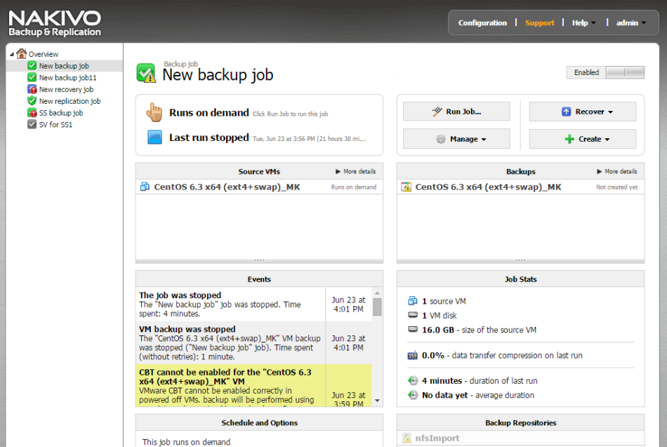Click the error icon beside SS backup job
Image resolution: width=667 pixels, height=447 pixels.
point(32,113)
